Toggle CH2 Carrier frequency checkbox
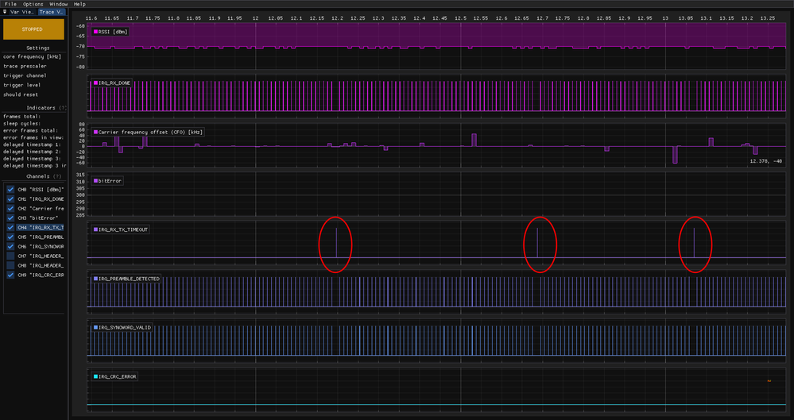This screenshot has width=794, height=420. tap(10, 209)
